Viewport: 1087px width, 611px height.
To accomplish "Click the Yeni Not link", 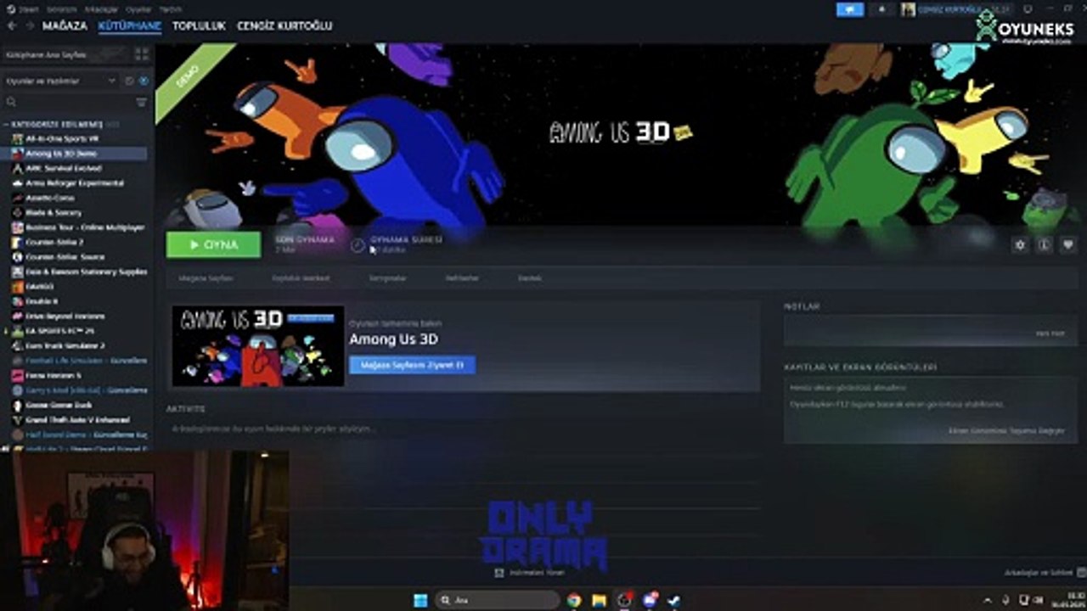I will 1050,334.
